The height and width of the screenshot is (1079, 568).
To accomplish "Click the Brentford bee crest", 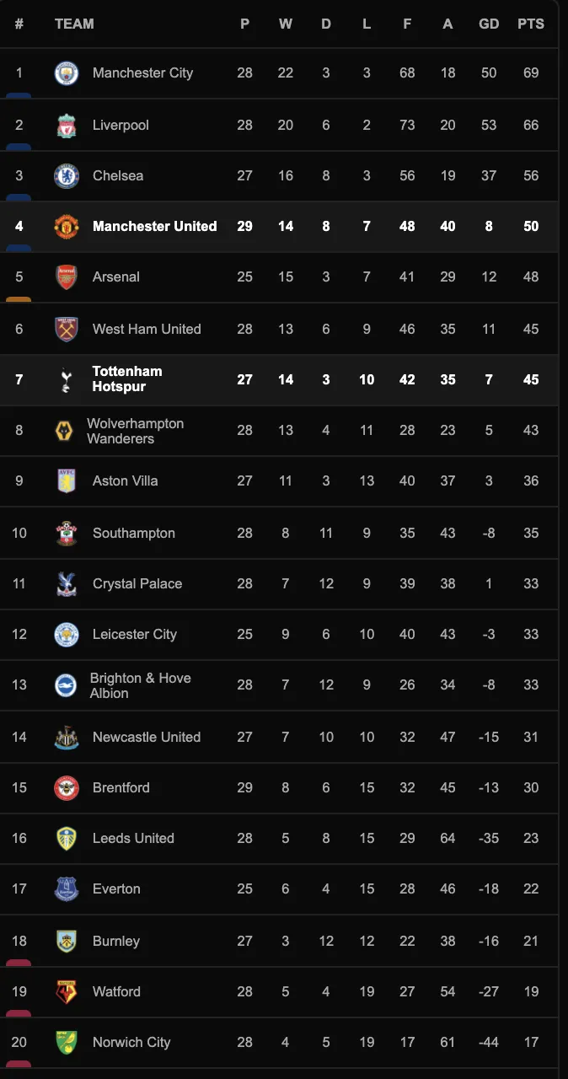I will [67, 788].
